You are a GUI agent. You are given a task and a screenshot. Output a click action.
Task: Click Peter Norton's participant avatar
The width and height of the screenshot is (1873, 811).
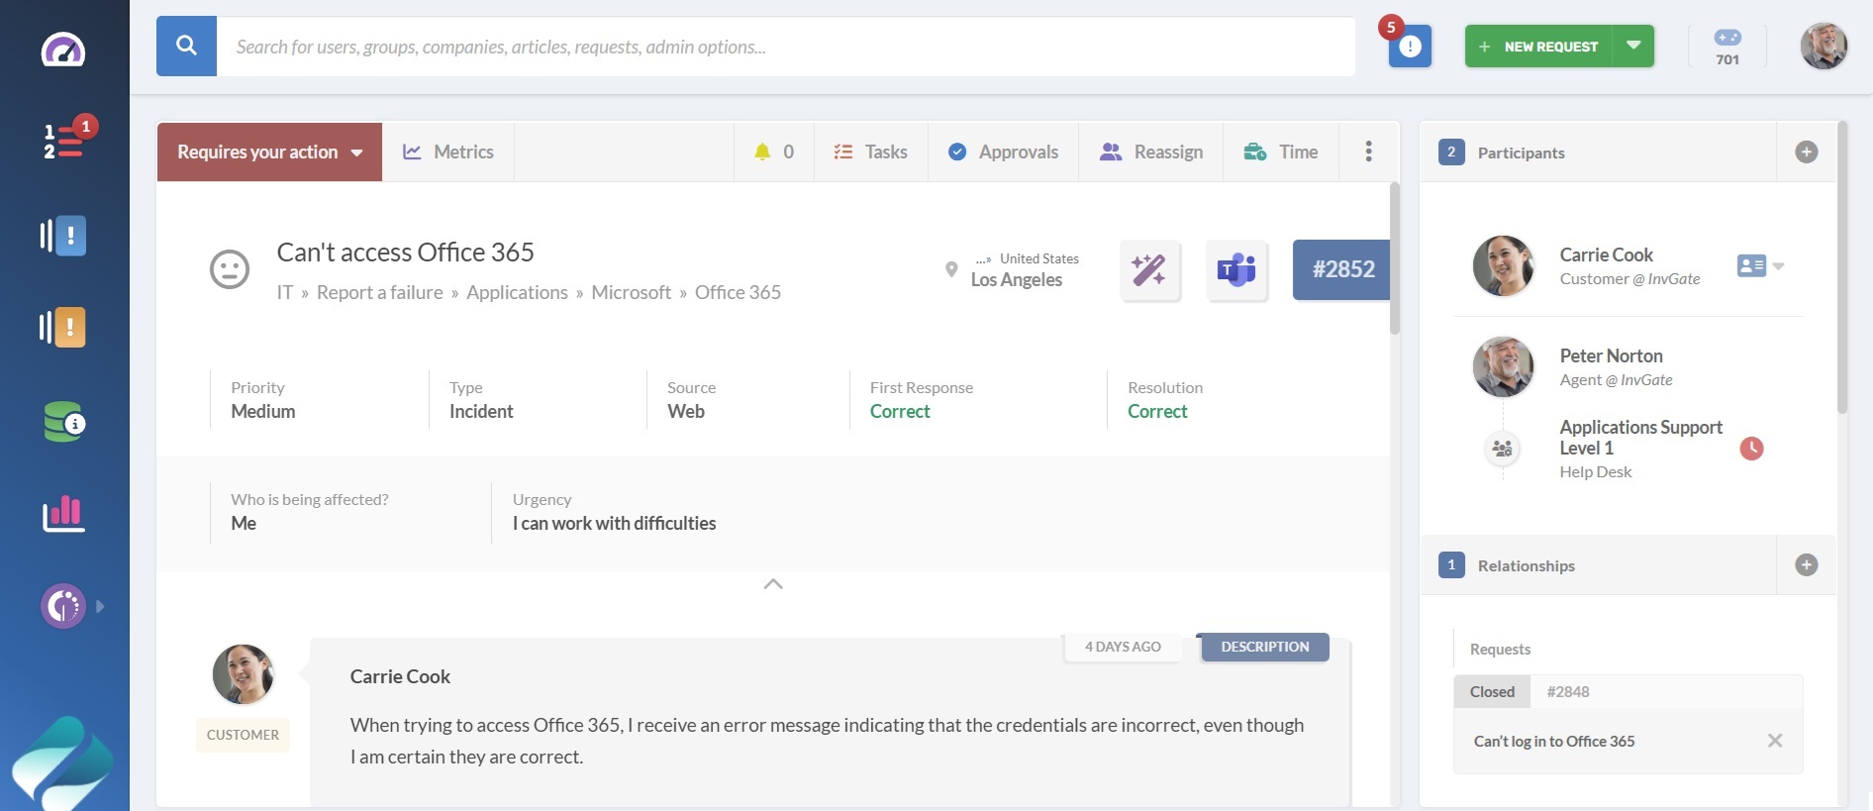1503,366
